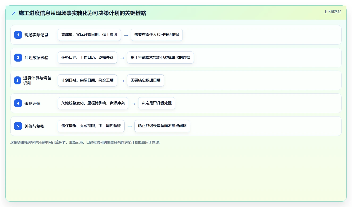352x207 pixels.
Task: Click the 决定是否升级处理 chip
Action: [x=157, y=103]
